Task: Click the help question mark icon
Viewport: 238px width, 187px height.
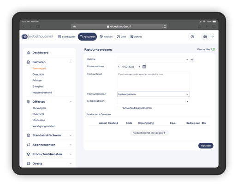Action: tap(192, 37)
